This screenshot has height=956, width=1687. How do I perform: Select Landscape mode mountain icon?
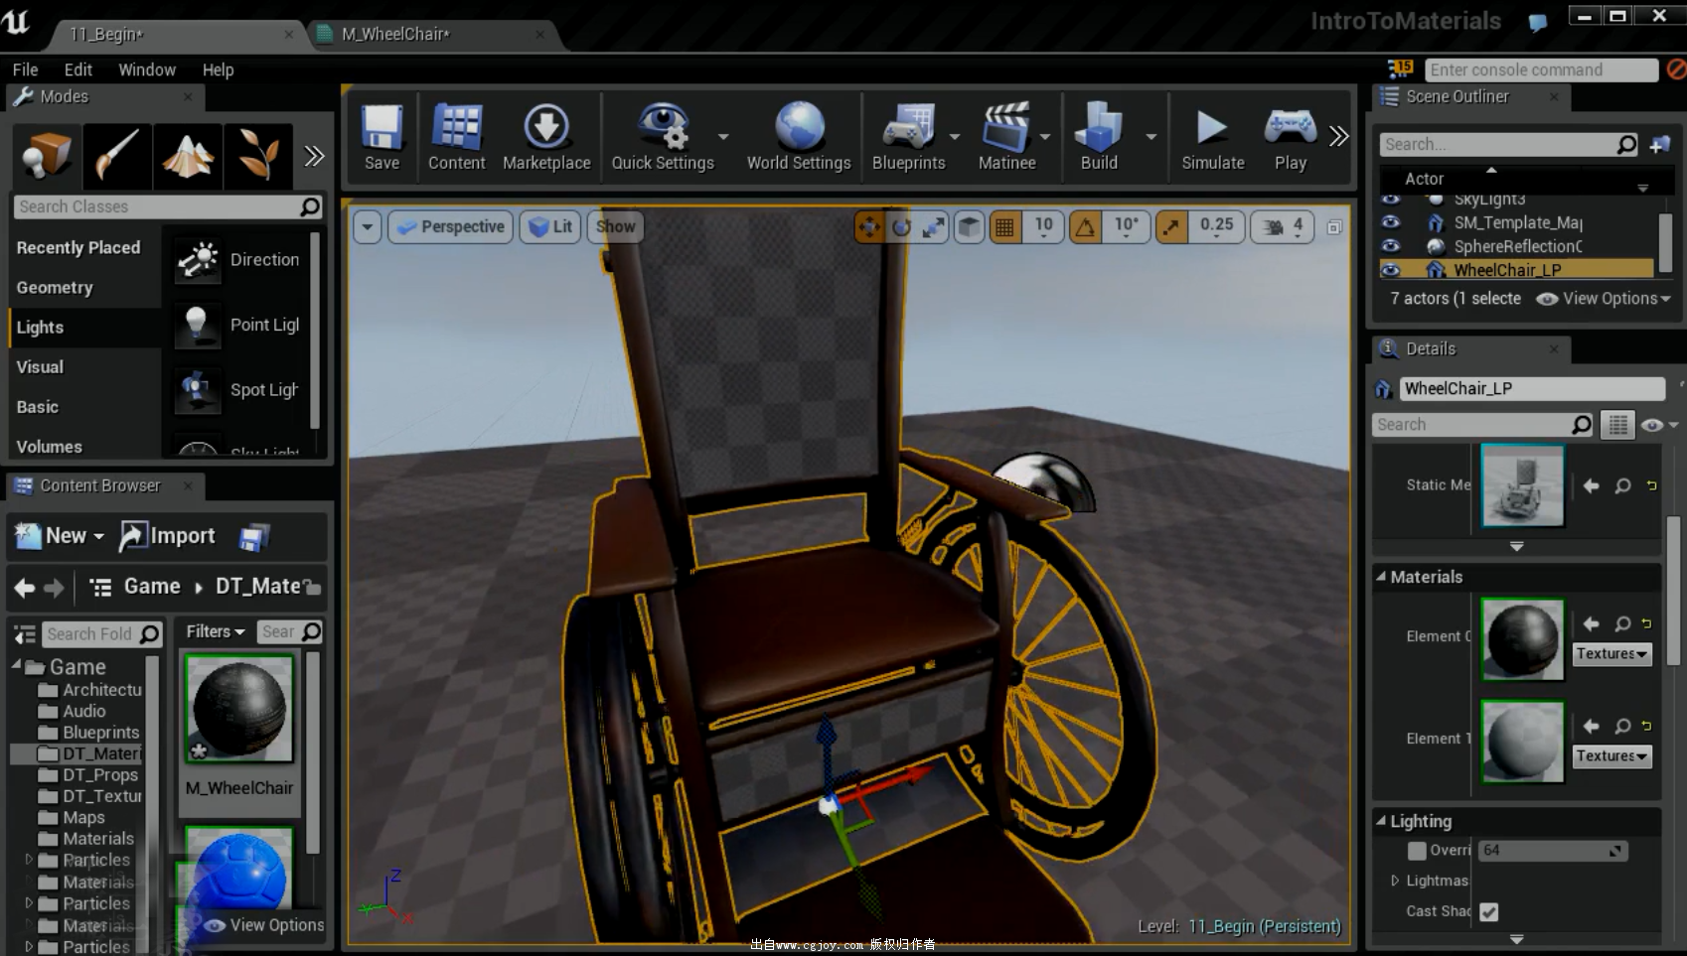(x=188, y=156)
